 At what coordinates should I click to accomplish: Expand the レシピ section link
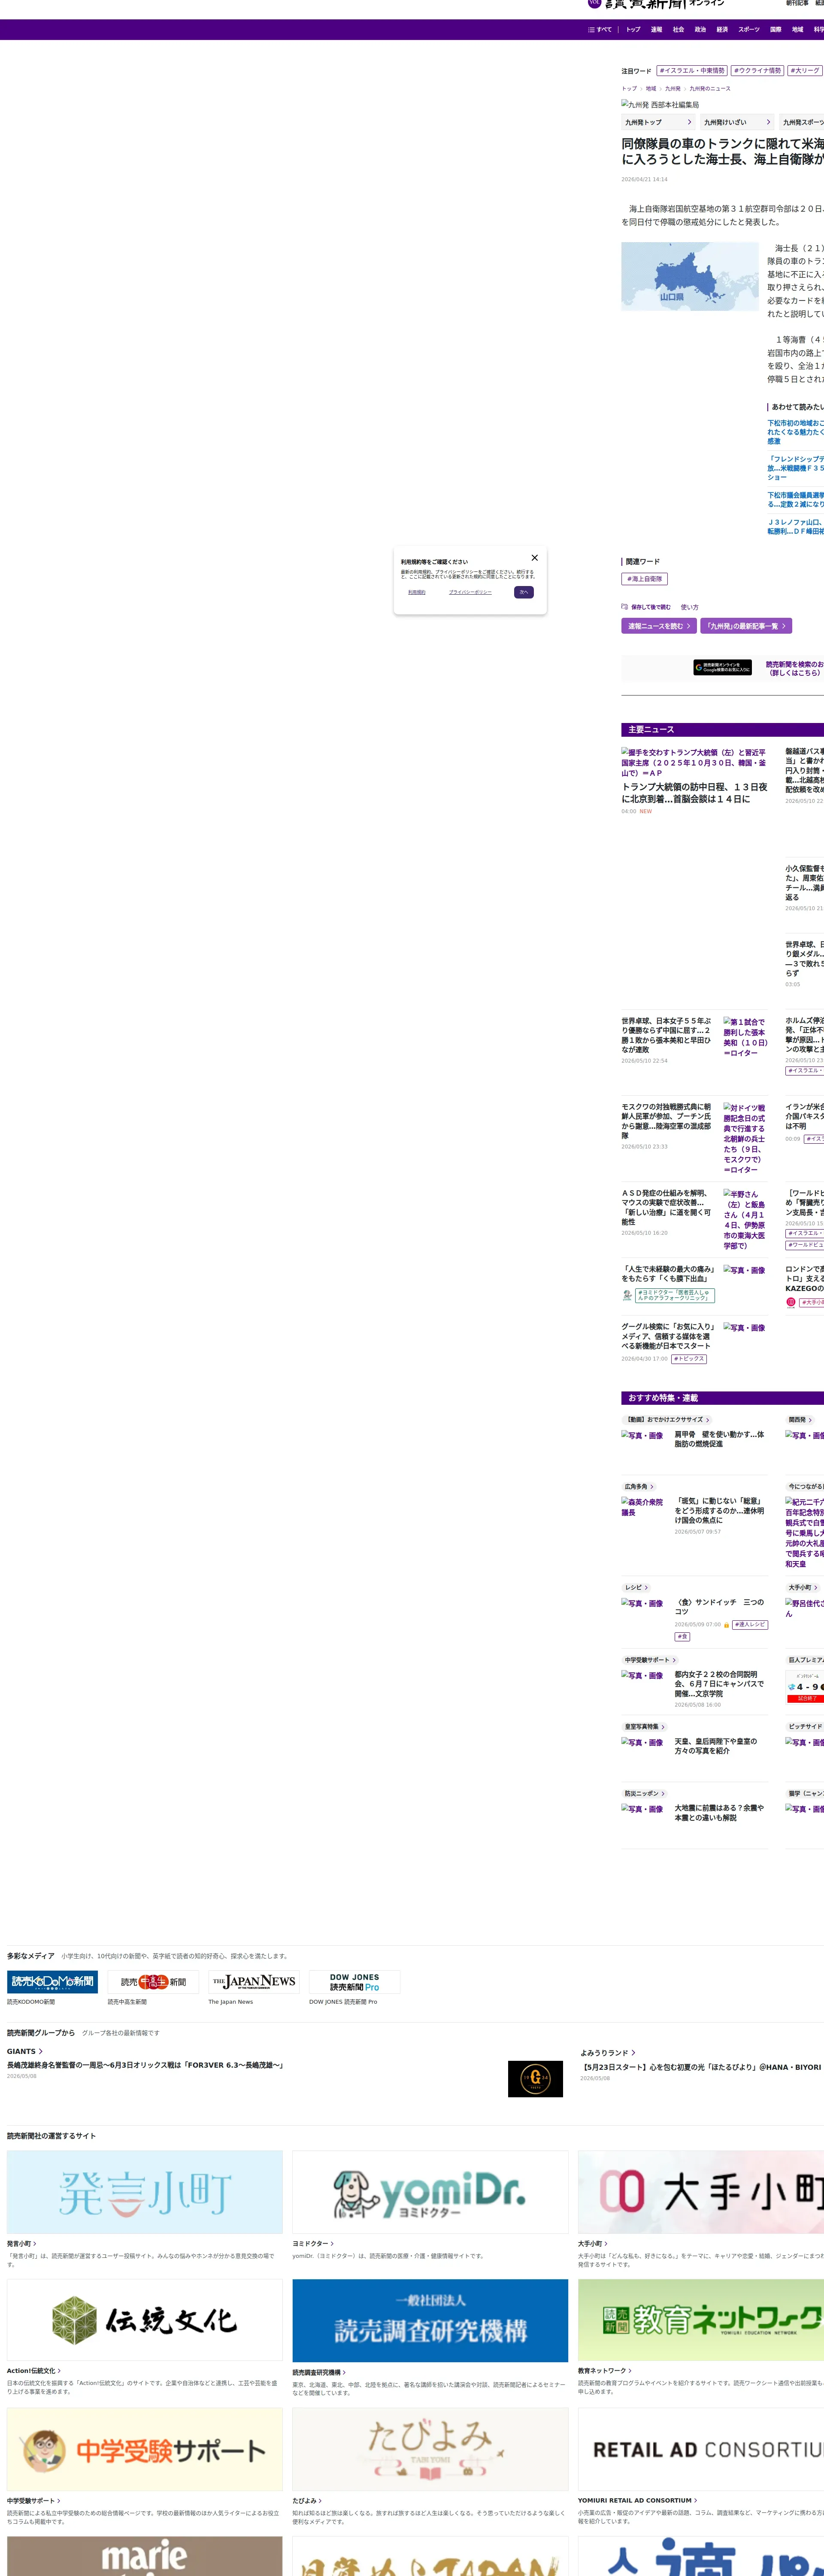pos(636,1588)
